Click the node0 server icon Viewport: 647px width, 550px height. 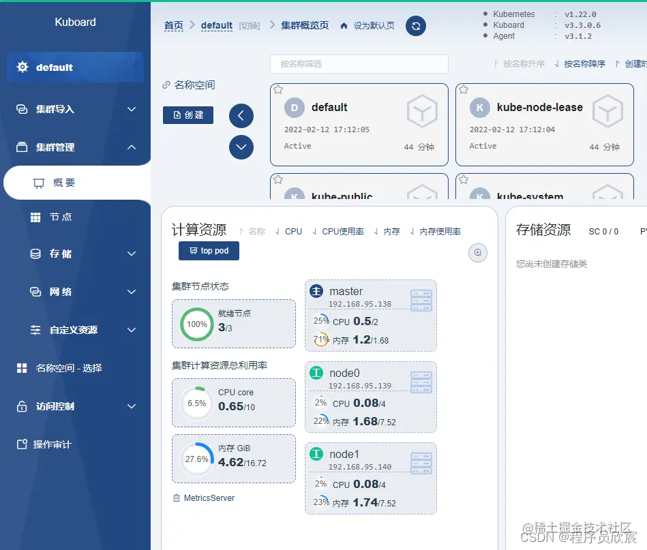pyautogui.click(x=421, y=382)
